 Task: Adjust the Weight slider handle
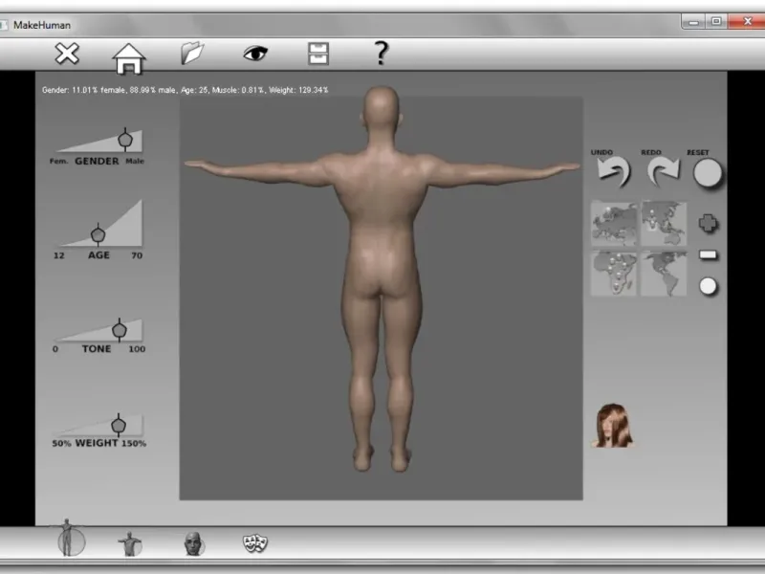119,425
